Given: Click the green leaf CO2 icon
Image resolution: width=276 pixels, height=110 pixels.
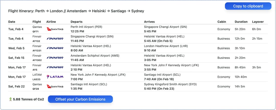Looking at the screenshot, I should click(10, 99).
